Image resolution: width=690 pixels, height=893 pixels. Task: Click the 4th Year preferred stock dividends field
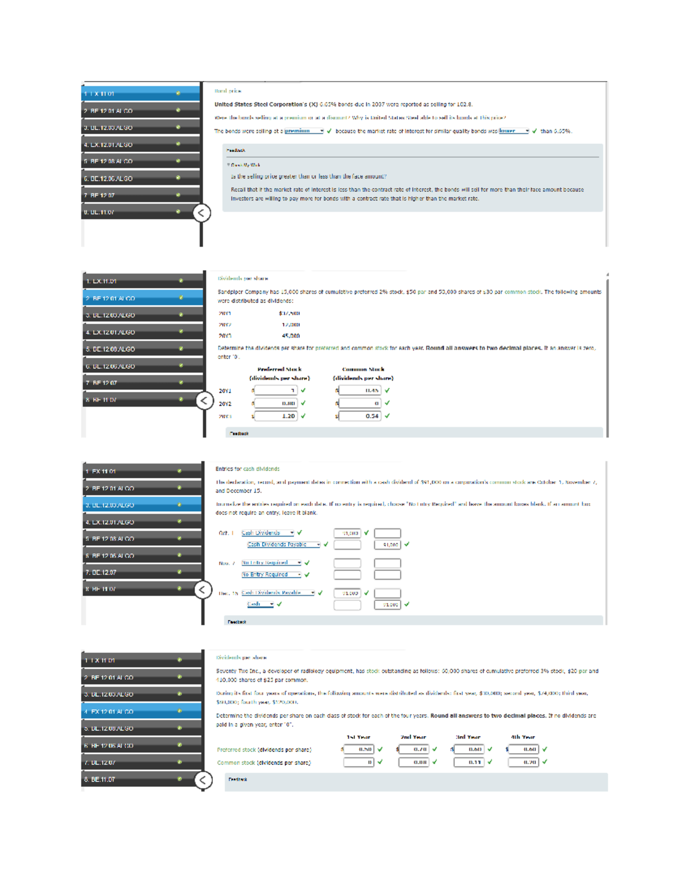524,749
